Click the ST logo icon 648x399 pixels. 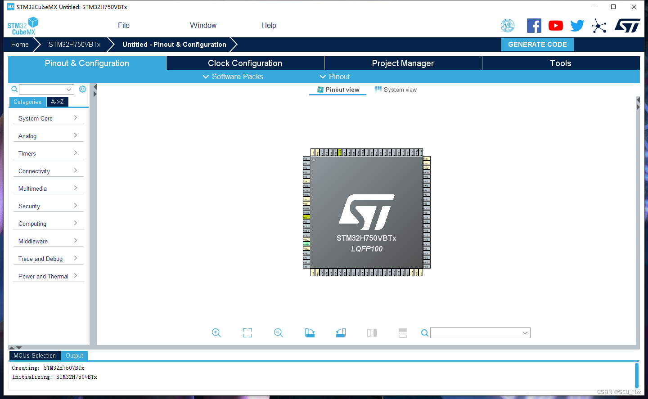(627, 26)
